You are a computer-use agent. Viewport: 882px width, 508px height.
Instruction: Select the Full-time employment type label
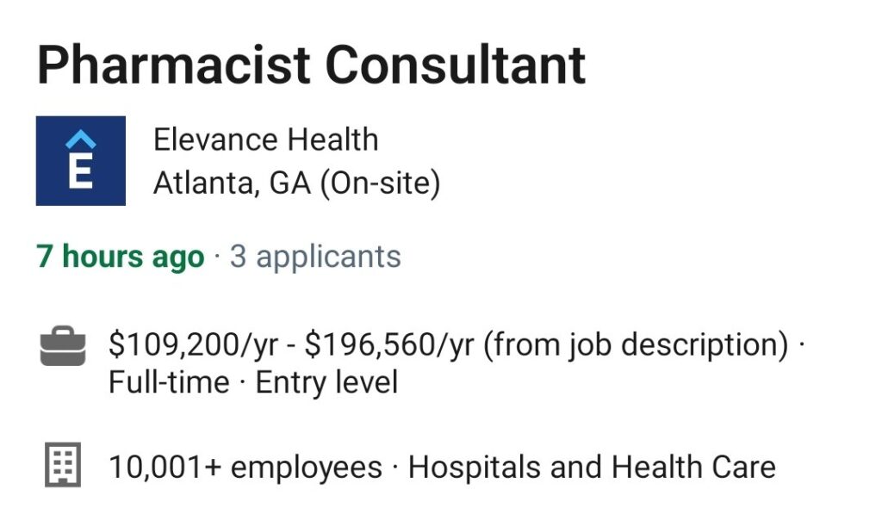tap(169, 382)
